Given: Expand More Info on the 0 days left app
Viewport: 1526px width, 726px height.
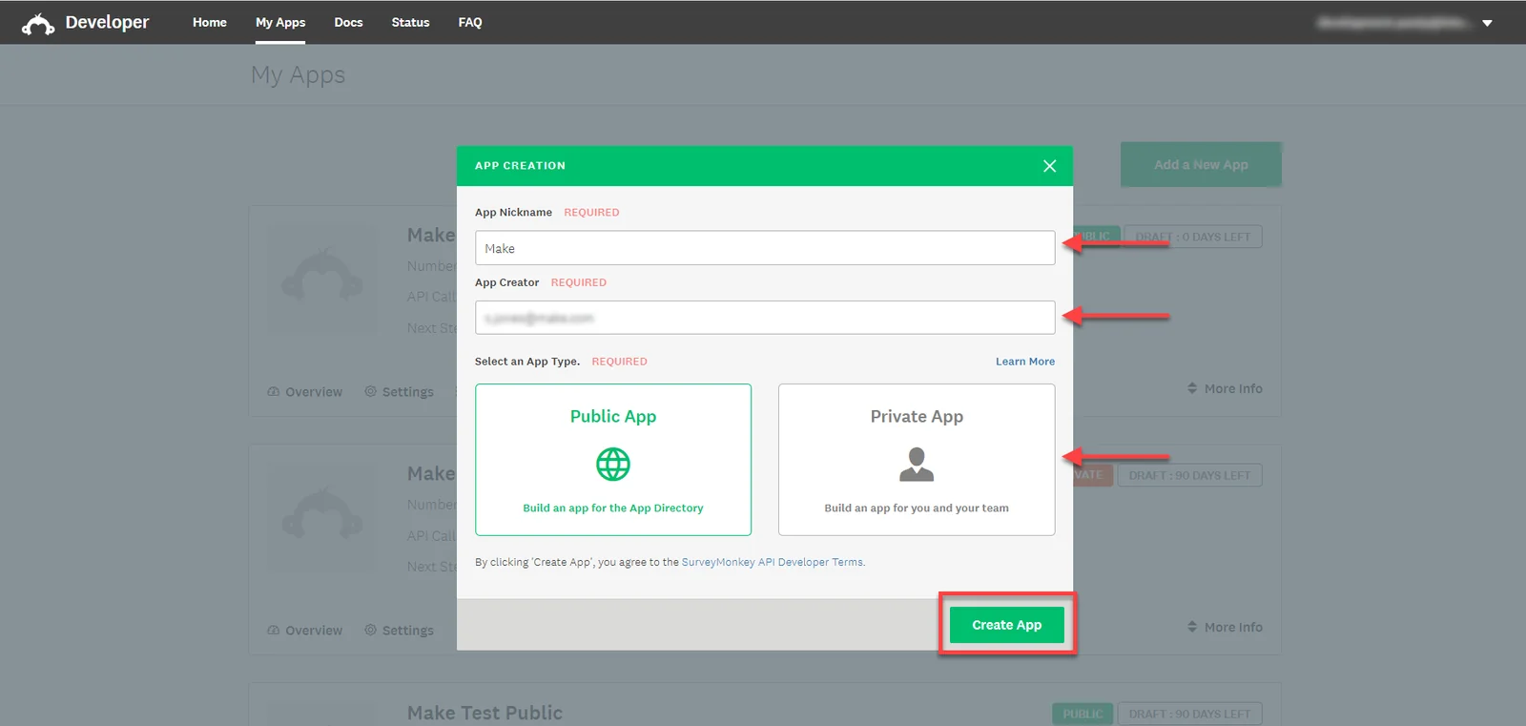Looking at the screenshot, I should pyautogui.click(x=1225, y=388).
